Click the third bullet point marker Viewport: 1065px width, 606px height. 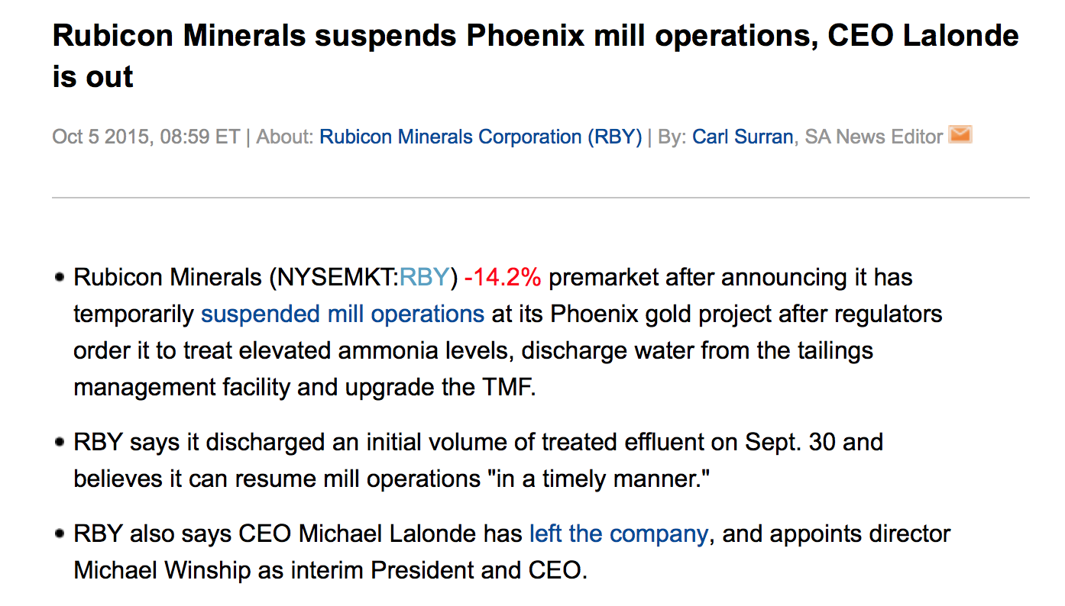60,533
